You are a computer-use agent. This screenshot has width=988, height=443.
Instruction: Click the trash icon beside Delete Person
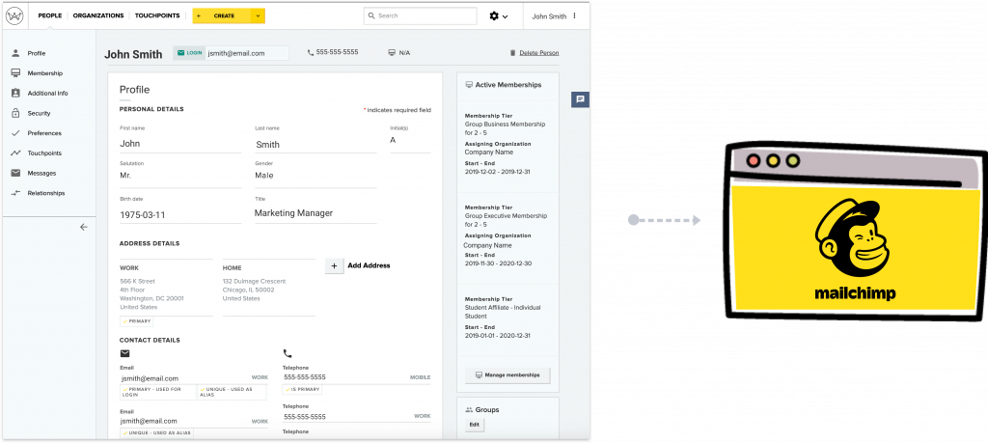click(513, 53)
